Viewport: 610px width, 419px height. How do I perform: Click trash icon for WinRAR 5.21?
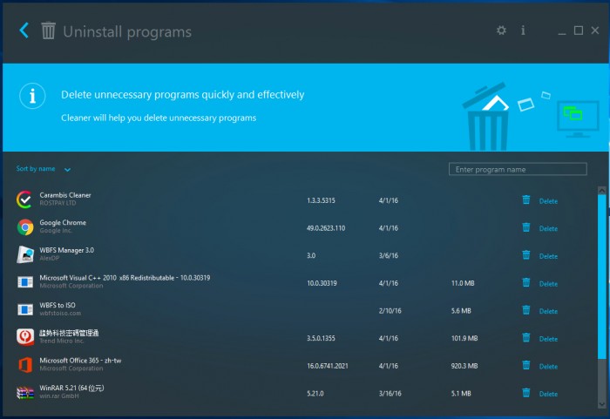pos(526,393)
